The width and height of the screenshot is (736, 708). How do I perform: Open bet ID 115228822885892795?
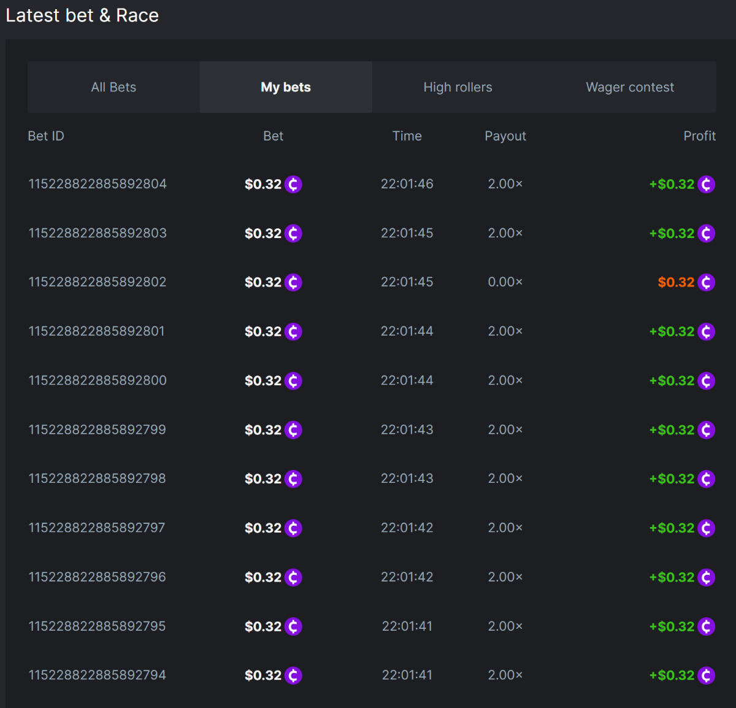pos(98,626)
